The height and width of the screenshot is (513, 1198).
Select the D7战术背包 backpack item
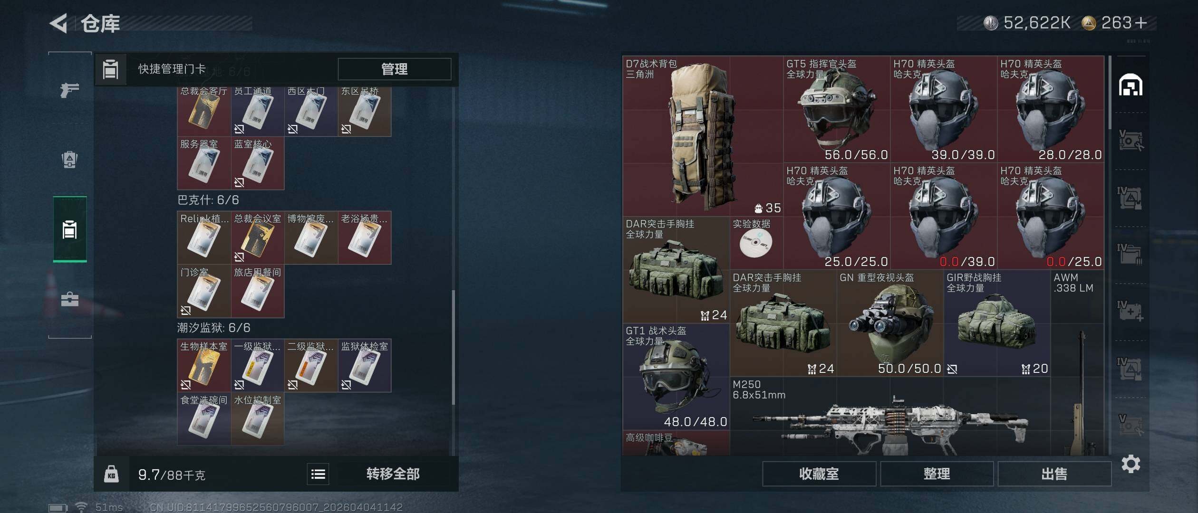pos(703,136)
